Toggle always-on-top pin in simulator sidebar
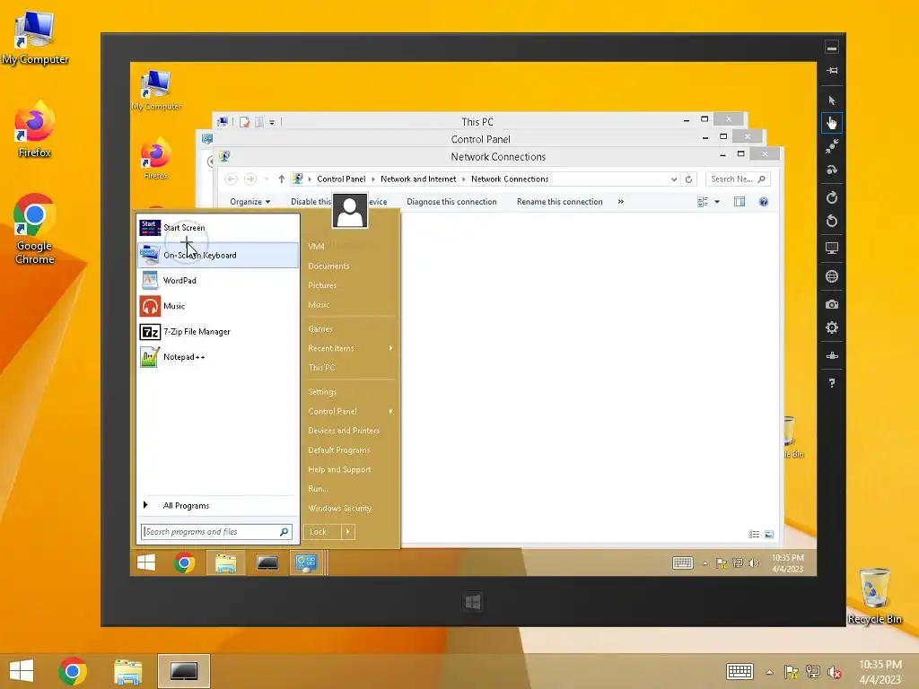919x689 pixels. (x=832, y=70)
